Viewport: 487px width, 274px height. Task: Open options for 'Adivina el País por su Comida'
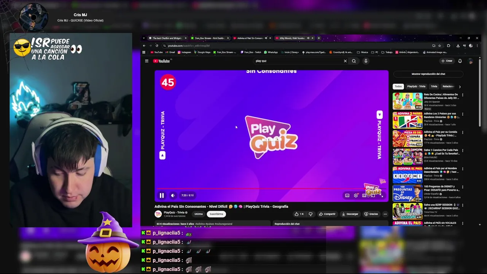coord(463,132)
